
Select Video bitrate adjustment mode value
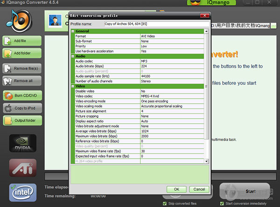coord(172,126)
